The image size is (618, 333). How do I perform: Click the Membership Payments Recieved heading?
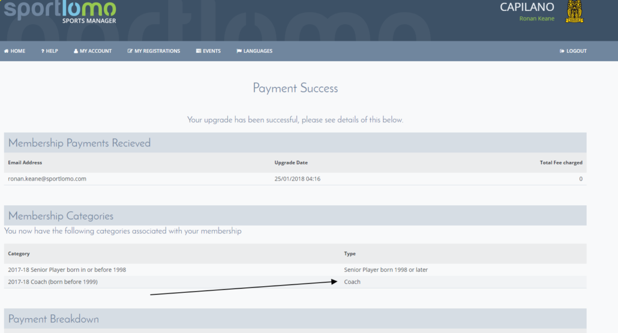point(79,143)
